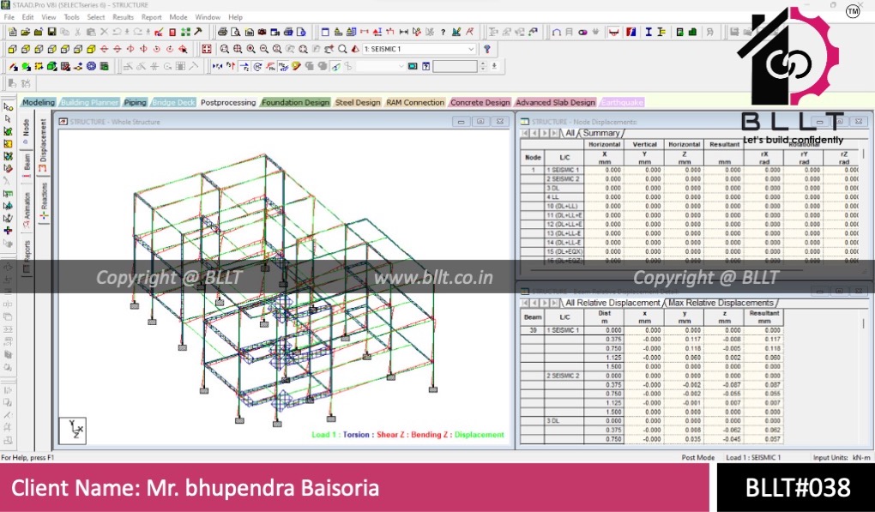Open Print Preview from the toolbar

tap(236, 33)
